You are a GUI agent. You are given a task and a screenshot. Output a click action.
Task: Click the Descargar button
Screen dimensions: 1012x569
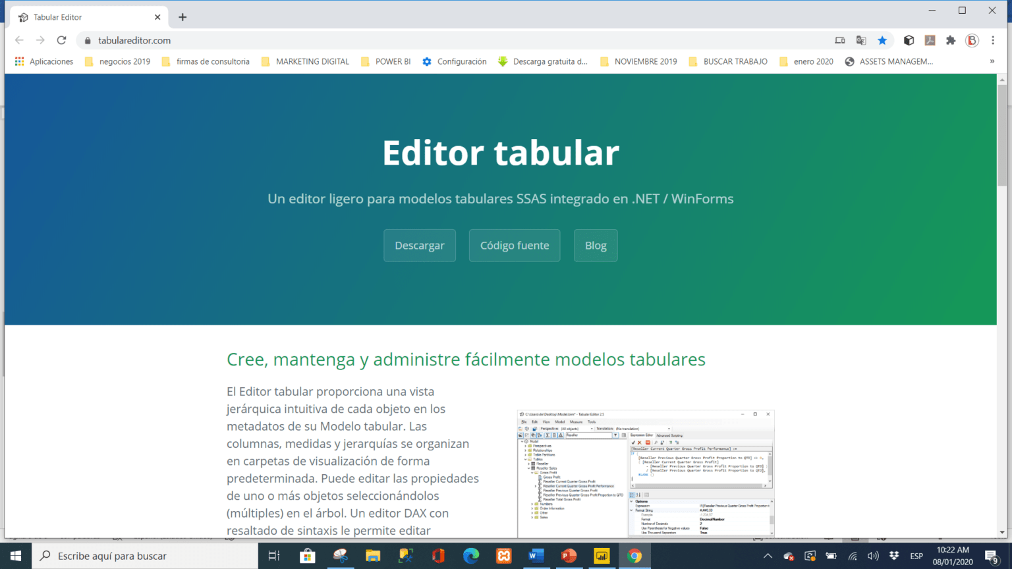[420, 245]
